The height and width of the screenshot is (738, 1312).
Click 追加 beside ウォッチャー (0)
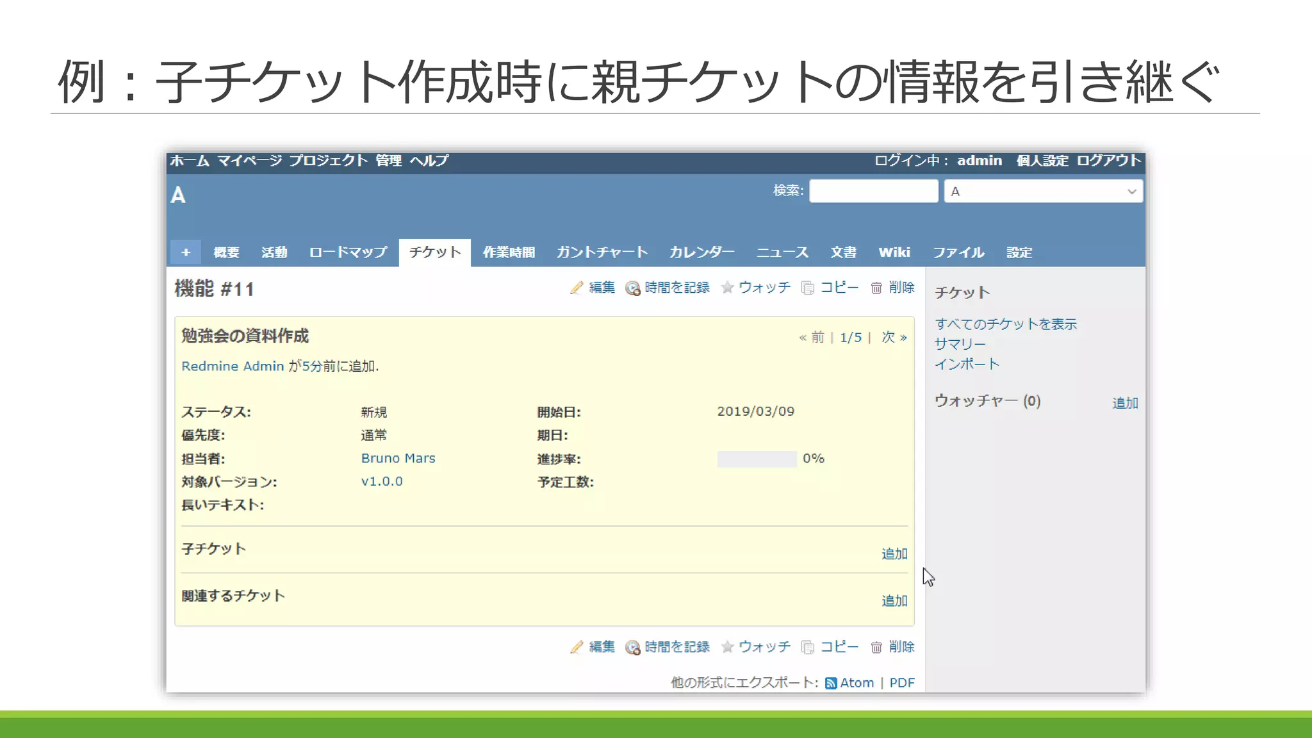coord(1125,403)
